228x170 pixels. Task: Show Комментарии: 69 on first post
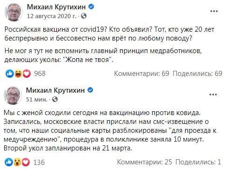(141, 74)
